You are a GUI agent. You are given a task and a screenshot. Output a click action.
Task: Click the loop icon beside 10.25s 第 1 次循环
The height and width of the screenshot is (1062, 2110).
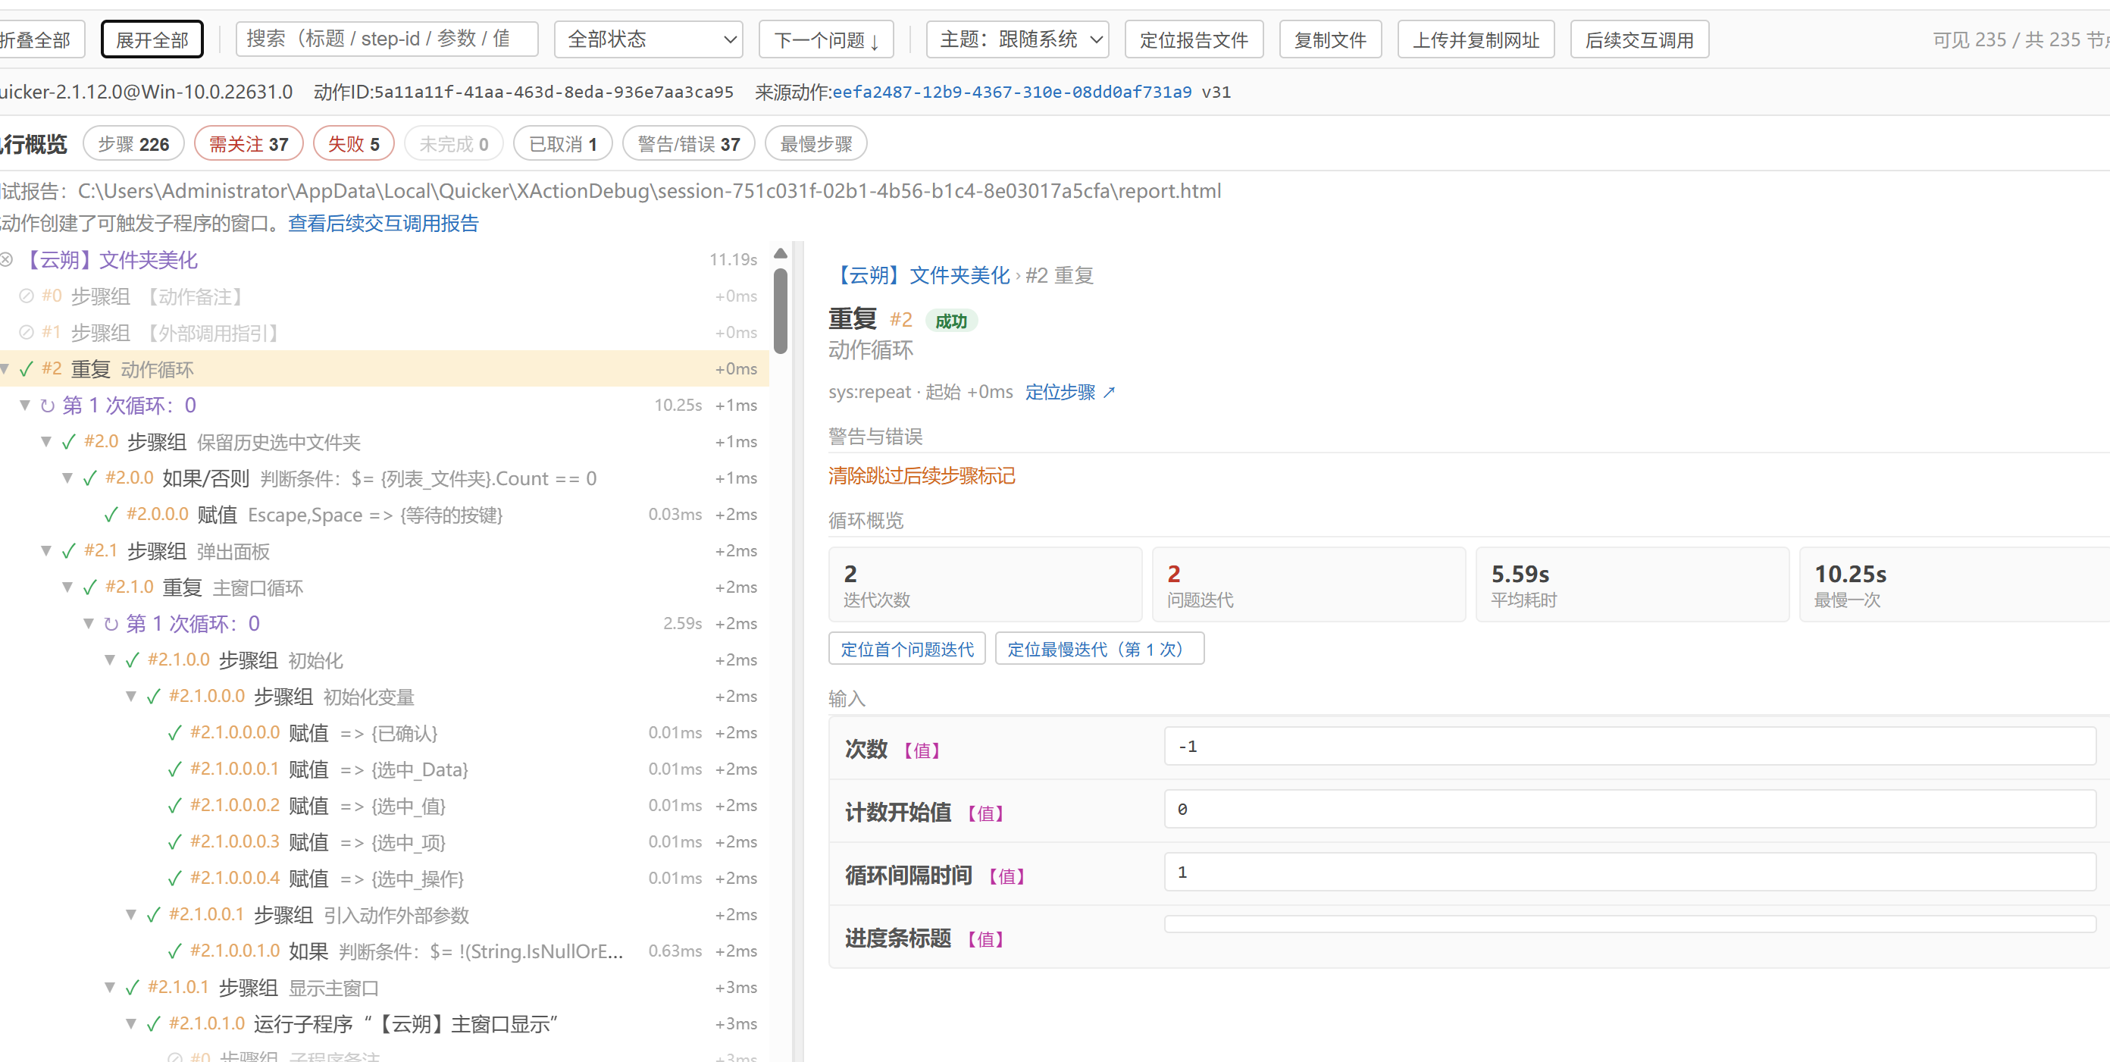pos(48,406)
